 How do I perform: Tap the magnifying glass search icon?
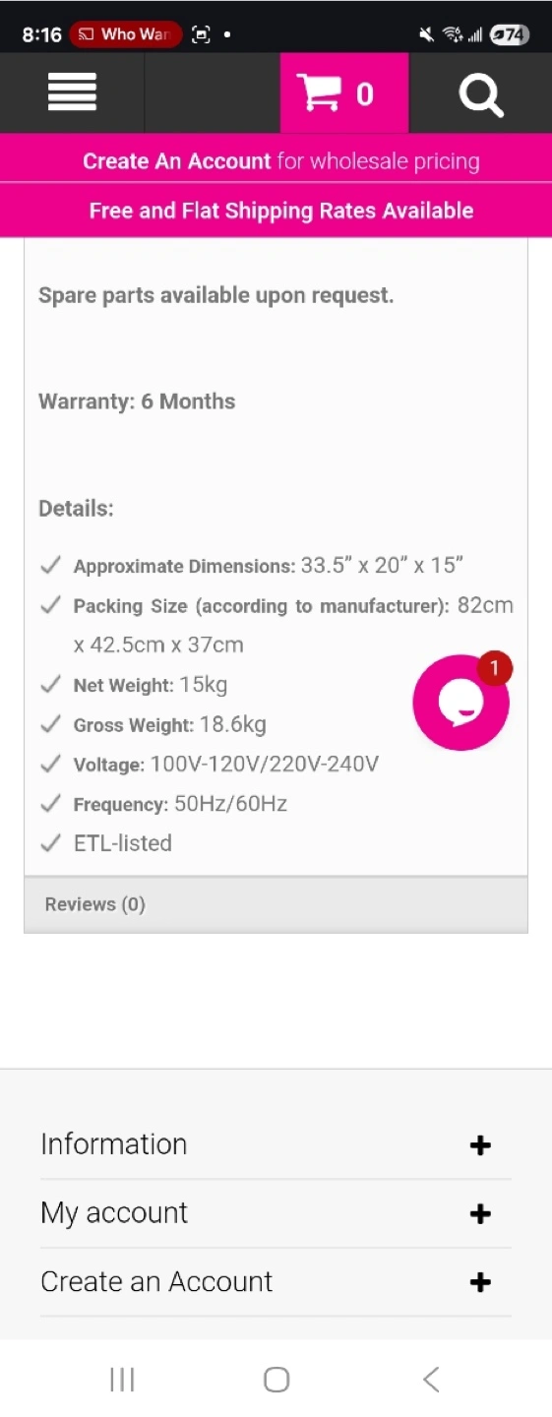[x=481, y=94]
